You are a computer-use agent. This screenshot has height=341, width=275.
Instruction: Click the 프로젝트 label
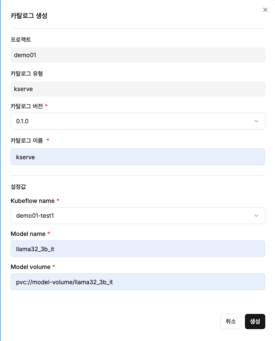21,39
